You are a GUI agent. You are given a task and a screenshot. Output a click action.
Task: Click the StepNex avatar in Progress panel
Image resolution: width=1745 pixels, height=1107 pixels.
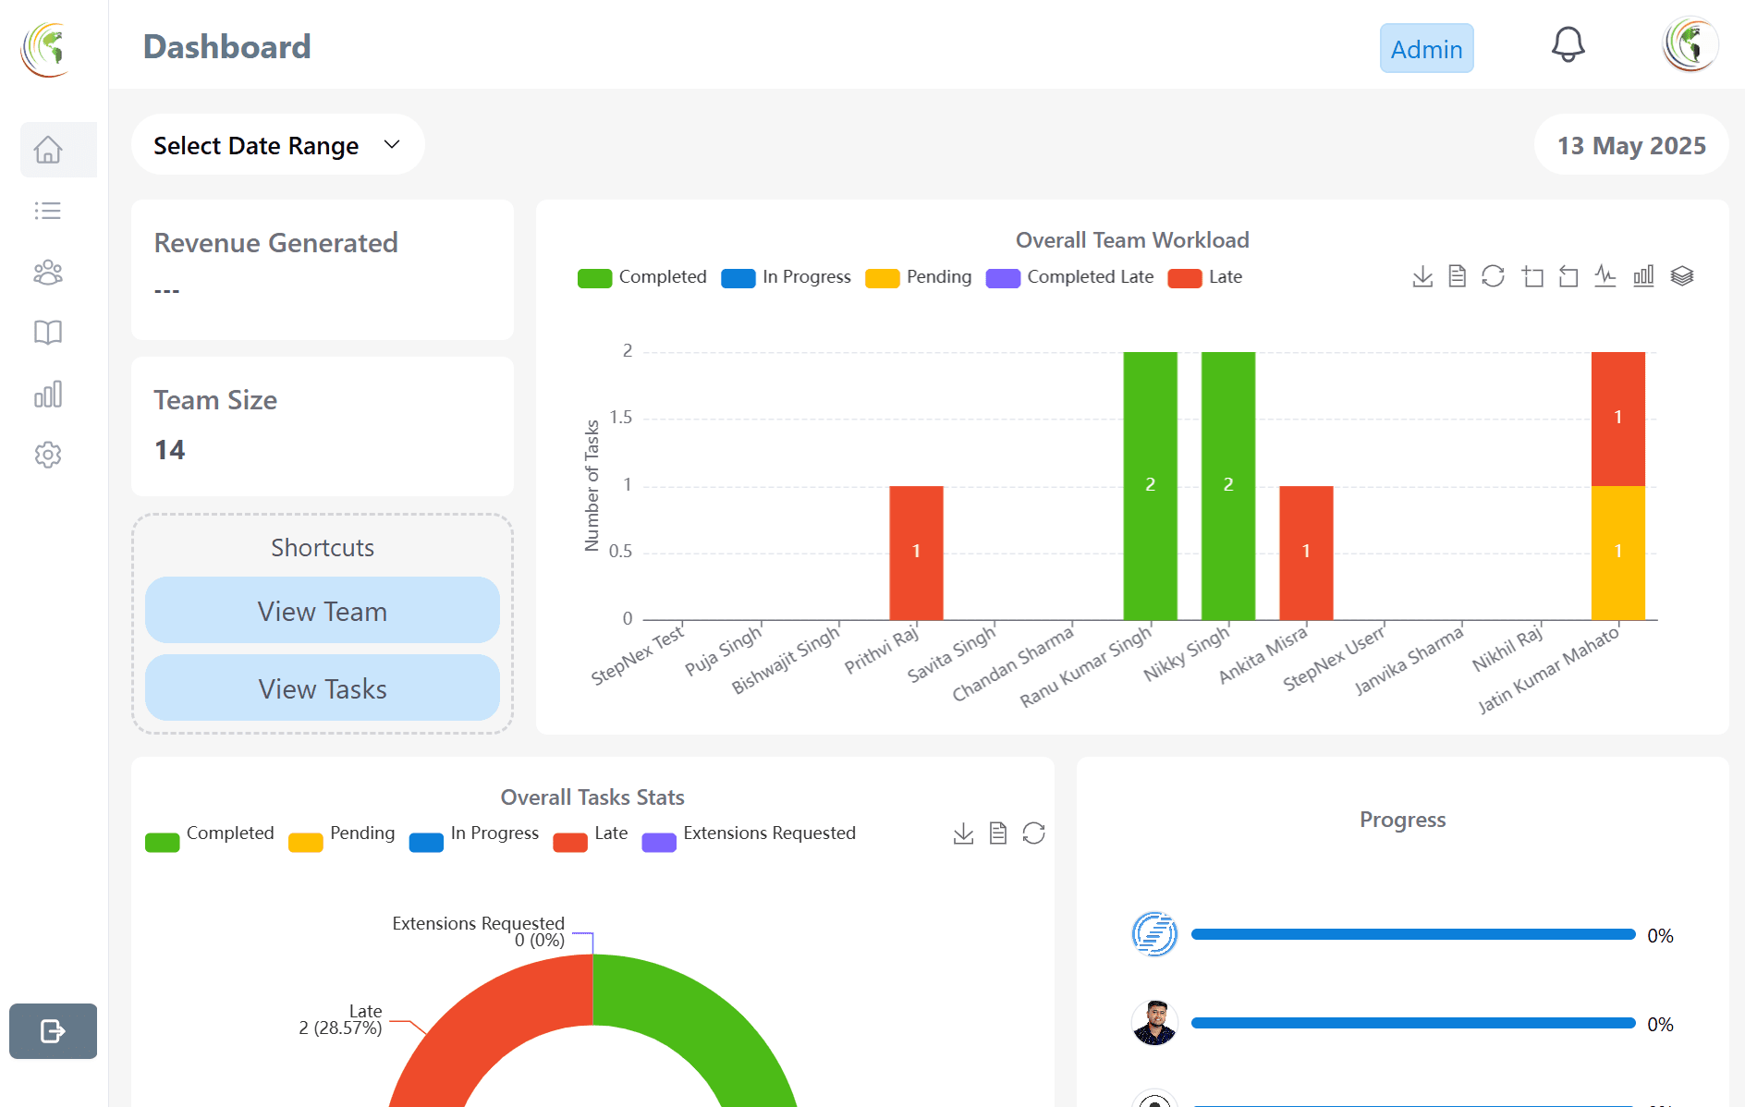click(1154, 934)
